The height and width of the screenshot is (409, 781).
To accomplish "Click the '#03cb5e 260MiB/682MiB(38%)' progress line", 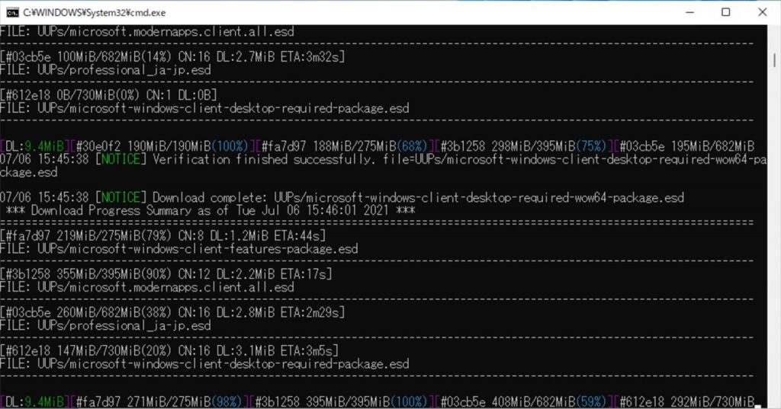I will (x=172, y=312).
